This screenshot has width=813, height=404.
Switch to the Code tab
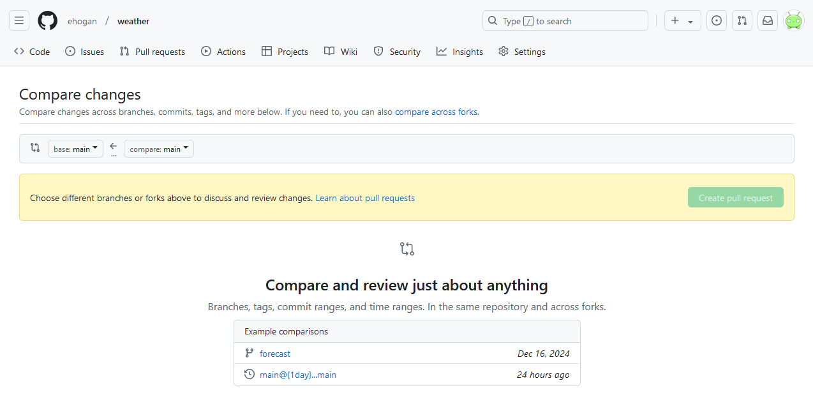(32, 52)
